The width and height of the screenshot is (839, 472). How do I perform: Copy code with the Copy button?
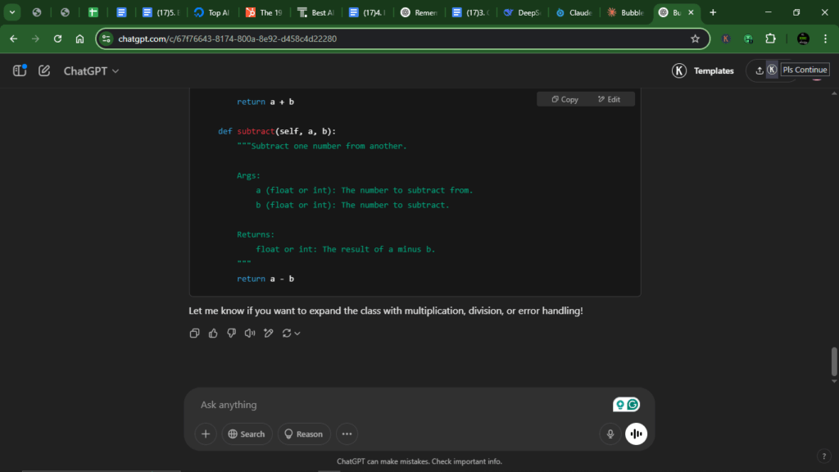coord(565,99)
